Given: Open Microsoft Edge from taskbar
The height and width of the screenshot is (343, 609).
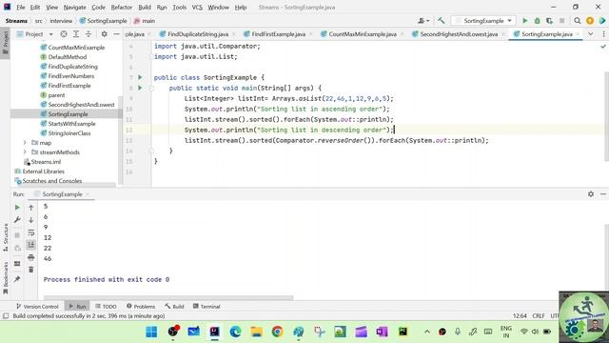Looking at the screenshot, I should point(235,332).
